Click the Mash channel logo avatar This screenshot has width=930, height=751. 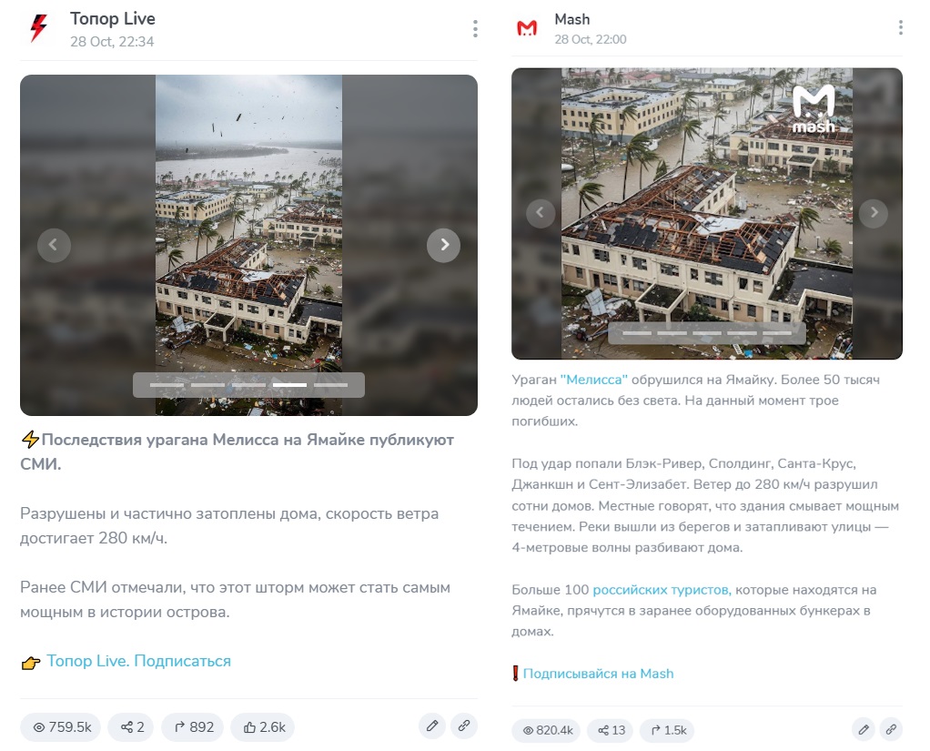527,28
